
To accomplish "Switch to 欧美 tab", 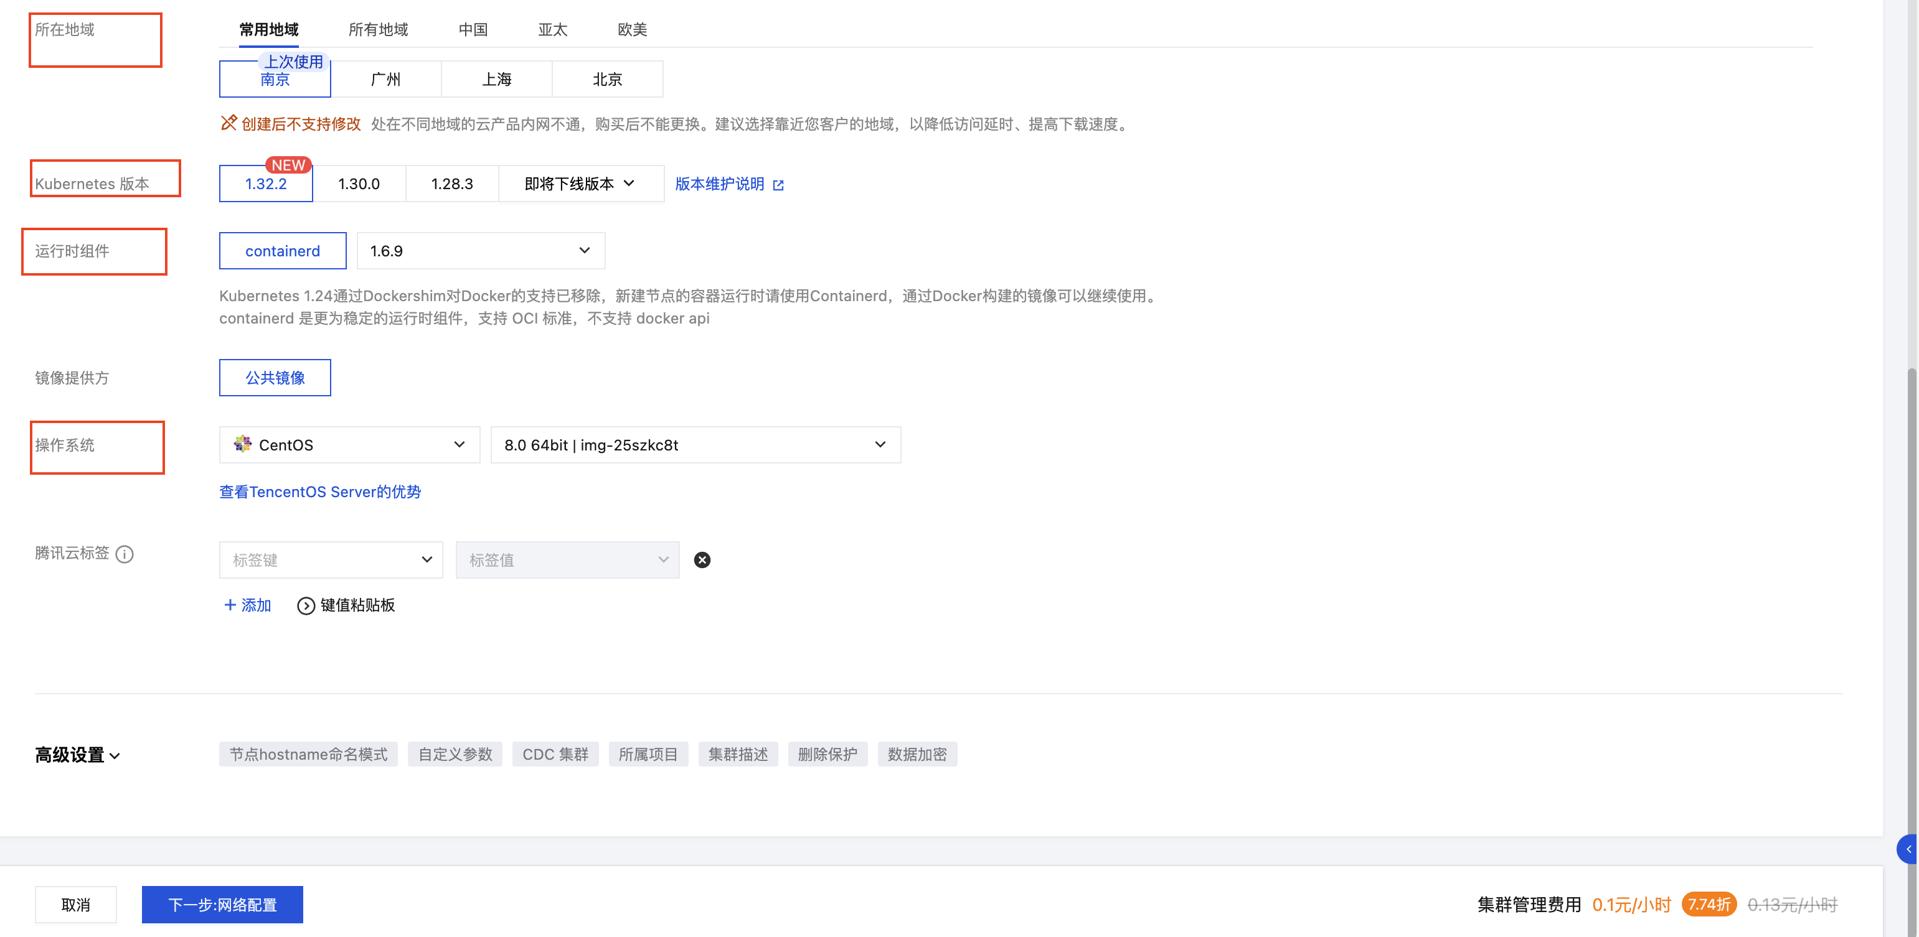I will tap(633, 30).
